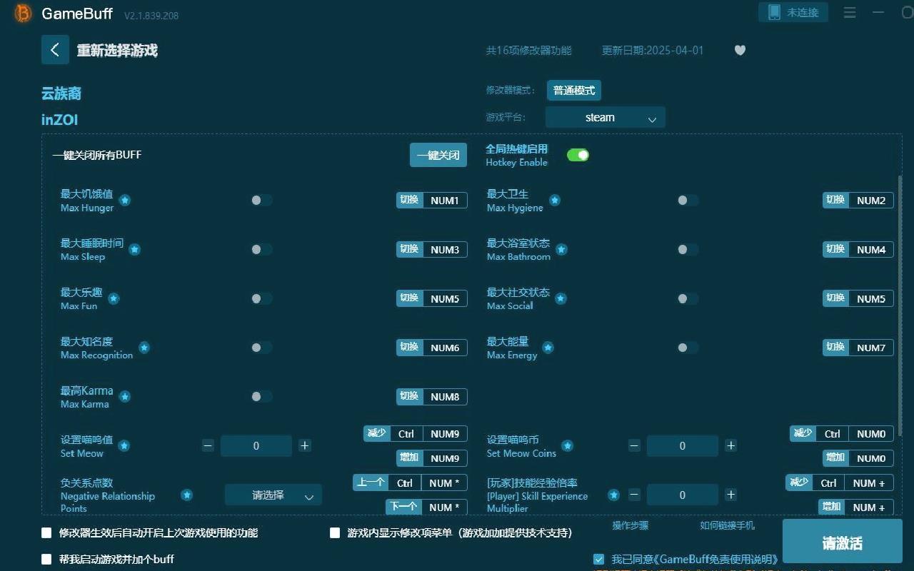The image size is (914, 571).
Task: Toggle Max Social switch
Action: point(688,298)
